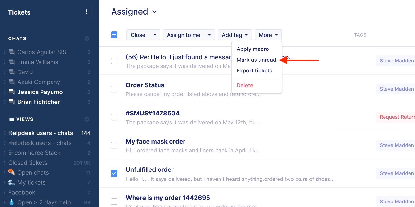
Task: Uncheck the Unfulfilled order ticket checkbox
Action: [x=114, y=173]
